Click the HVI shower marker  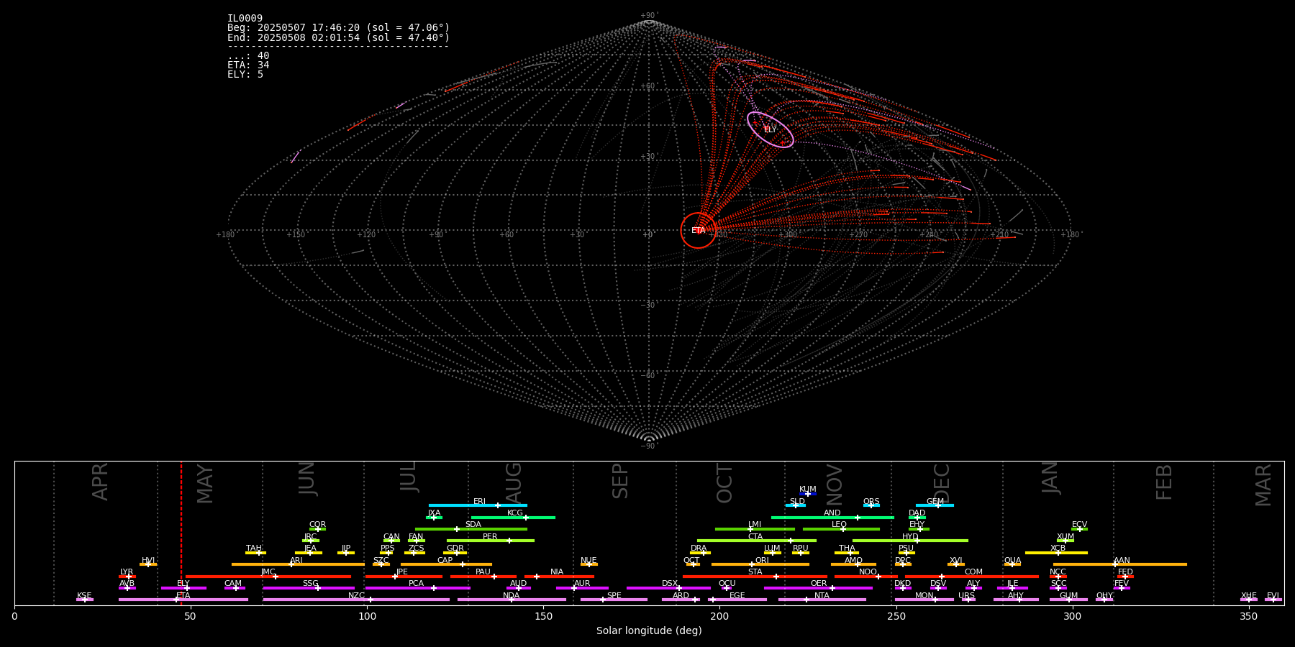(x=148, y=564)
